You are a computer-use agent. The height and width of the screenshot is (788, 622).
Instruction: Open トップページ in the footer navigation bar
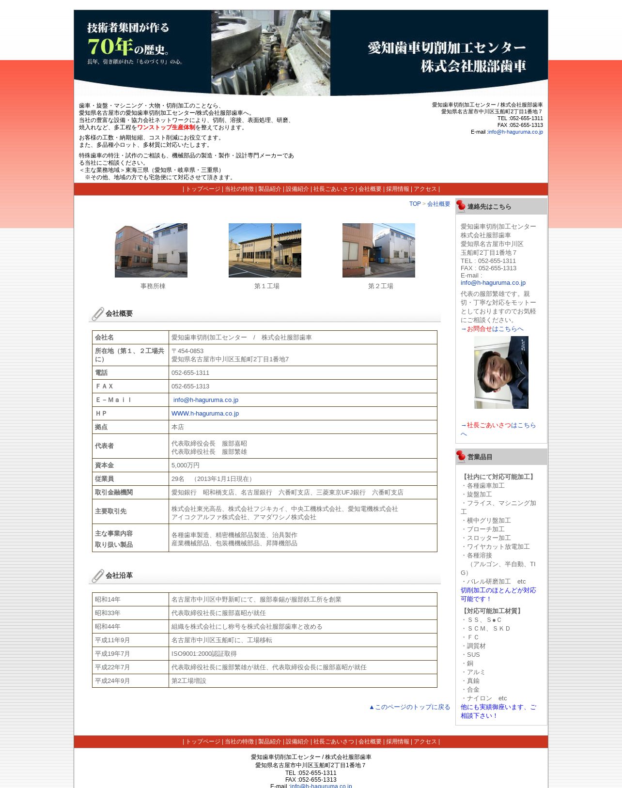click(x=203, y=742)
